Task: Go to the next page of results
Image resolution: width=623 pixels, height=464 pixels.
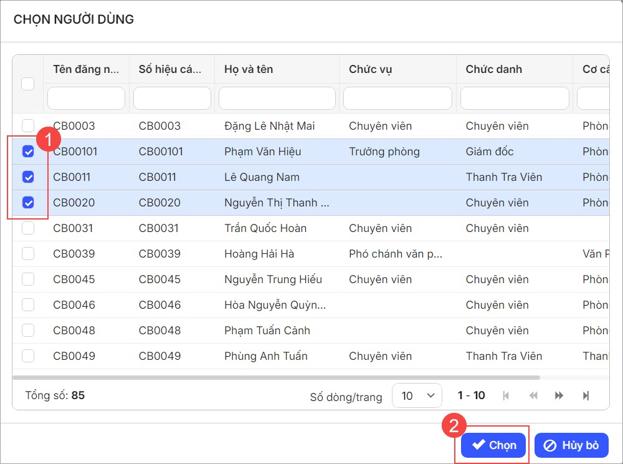Action: (559, 395)
